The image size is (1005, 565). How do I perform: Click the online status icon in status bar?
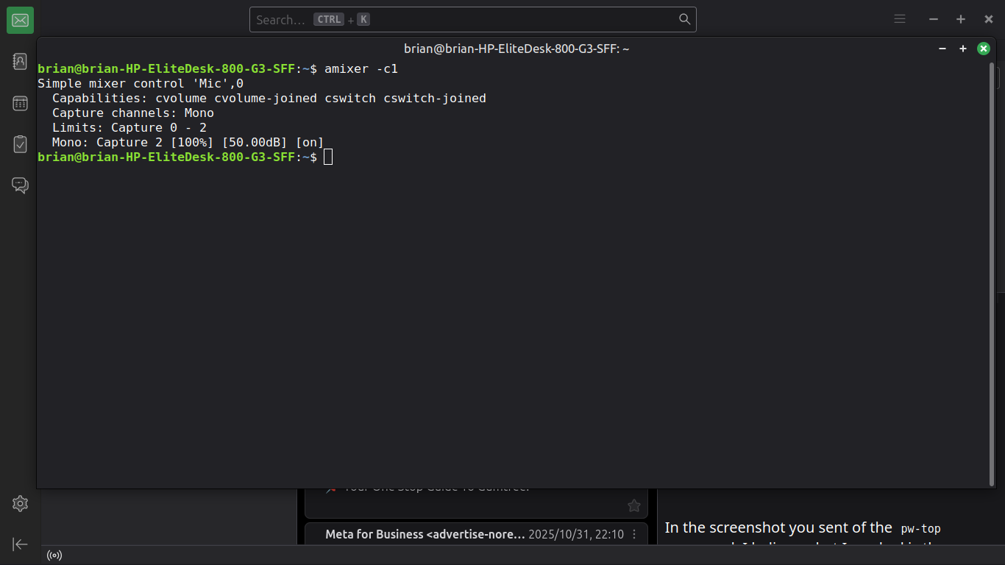tap(54, 555)
